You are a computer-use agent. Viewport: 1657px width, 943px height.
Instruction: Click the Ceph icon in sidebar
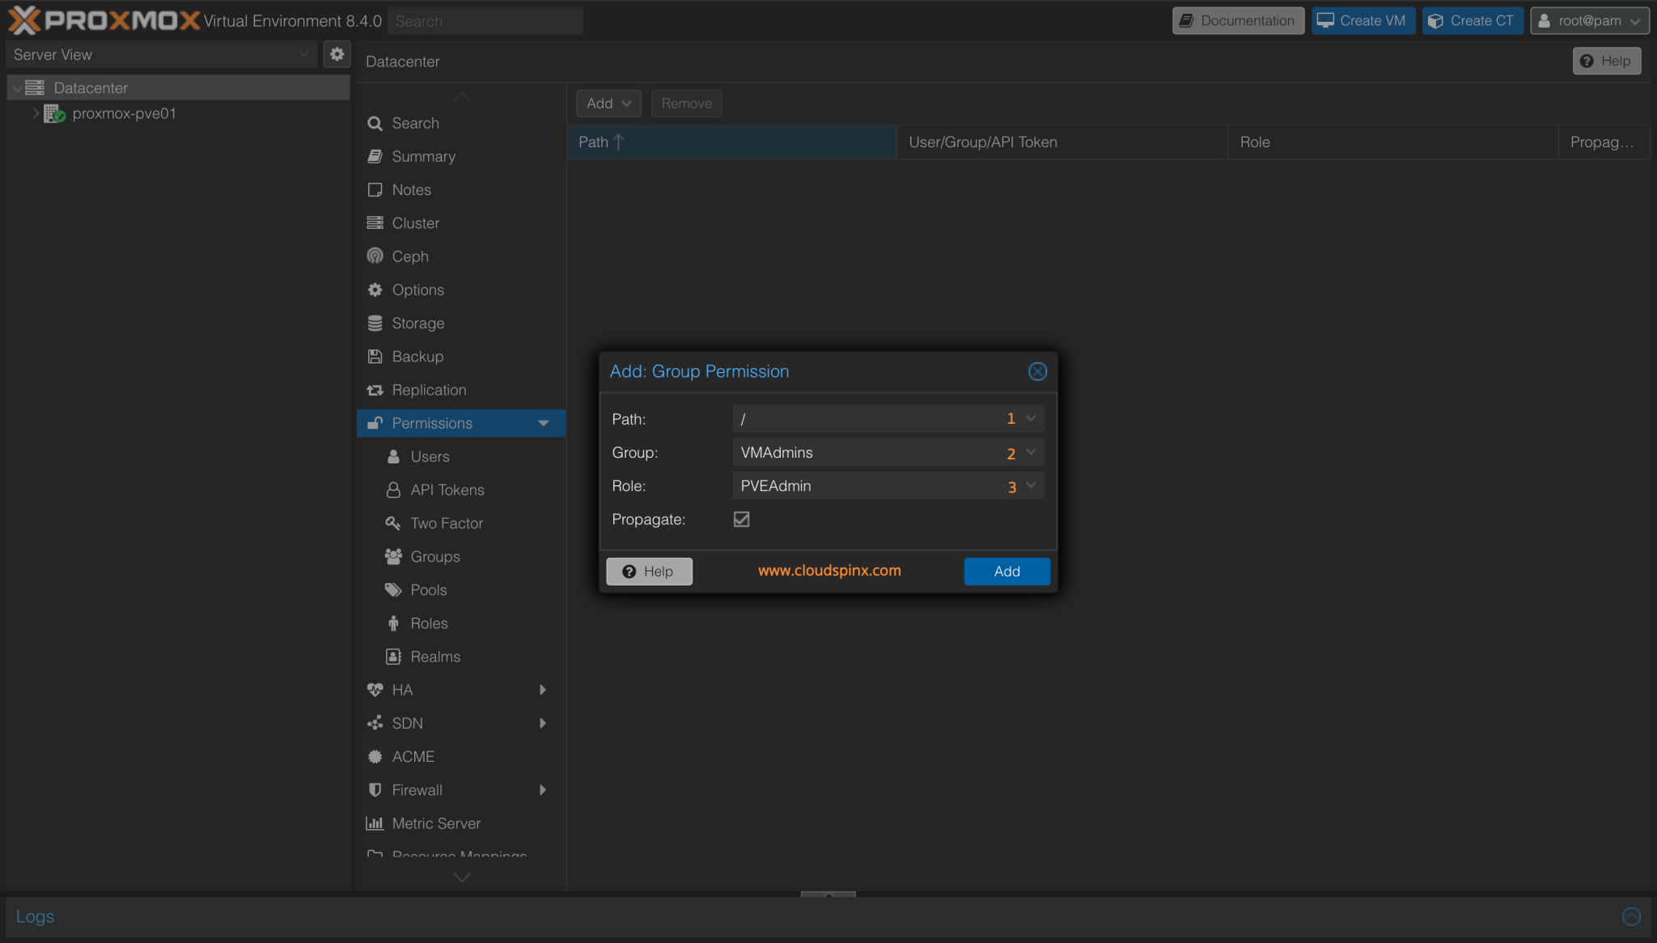point(374,256)
